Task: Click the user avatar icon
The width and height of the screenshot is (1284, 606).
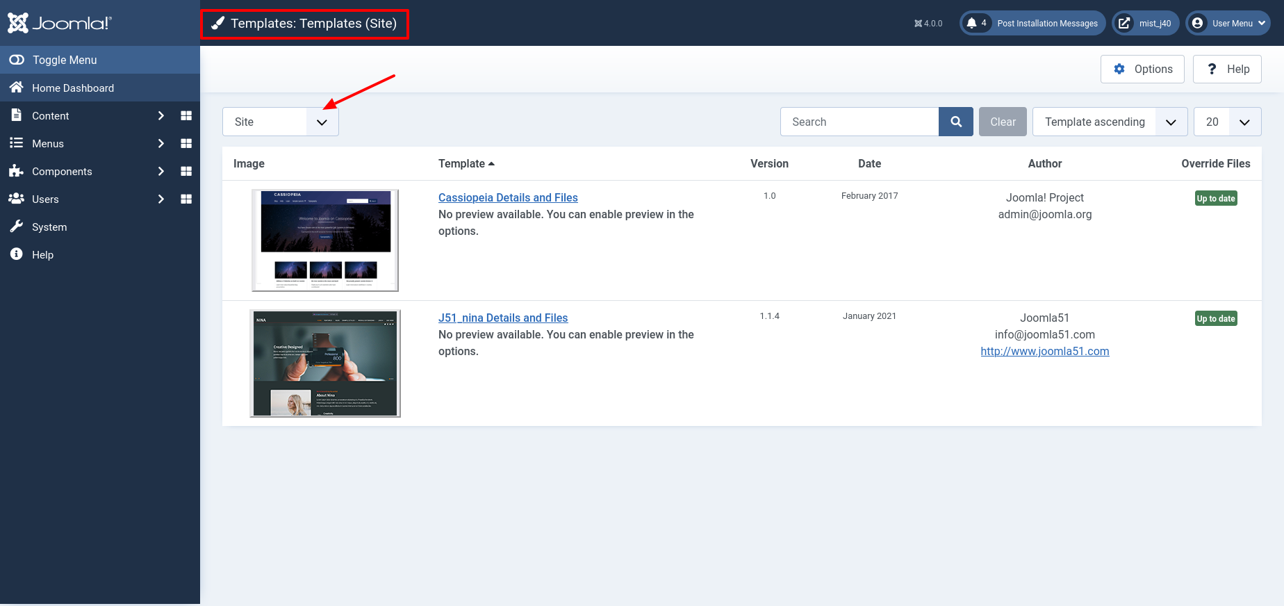Action: coord(1198,23)
